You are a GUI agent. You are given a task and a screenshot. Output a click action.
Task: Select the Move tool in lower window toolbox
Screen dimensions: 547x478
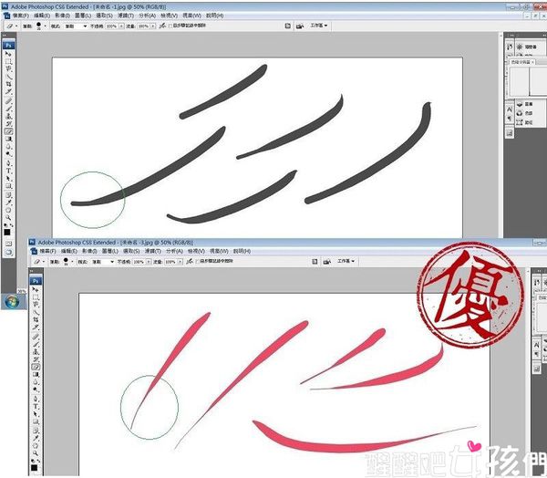click(x=36, y=289)
